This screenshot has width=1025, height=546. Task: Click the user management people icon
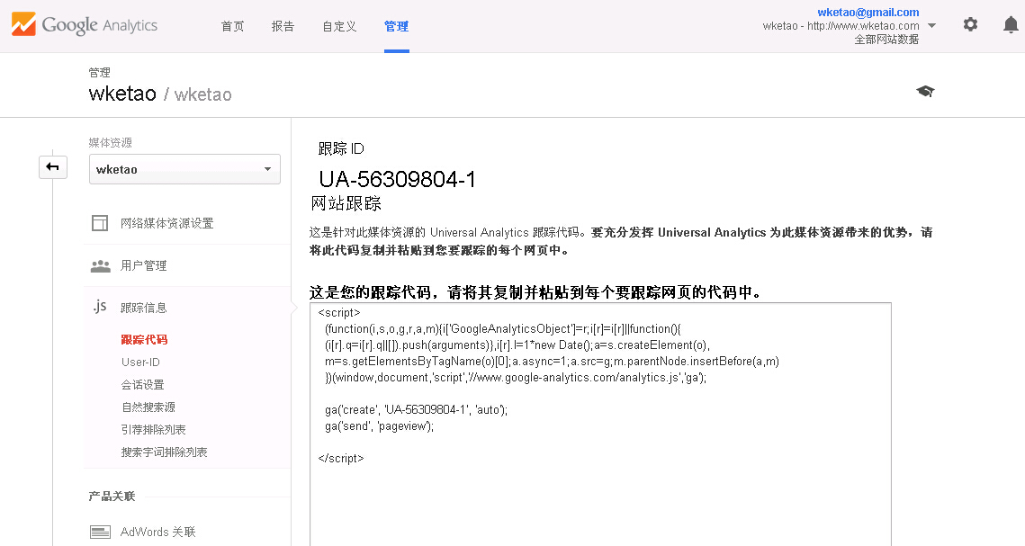click(100, 266)
